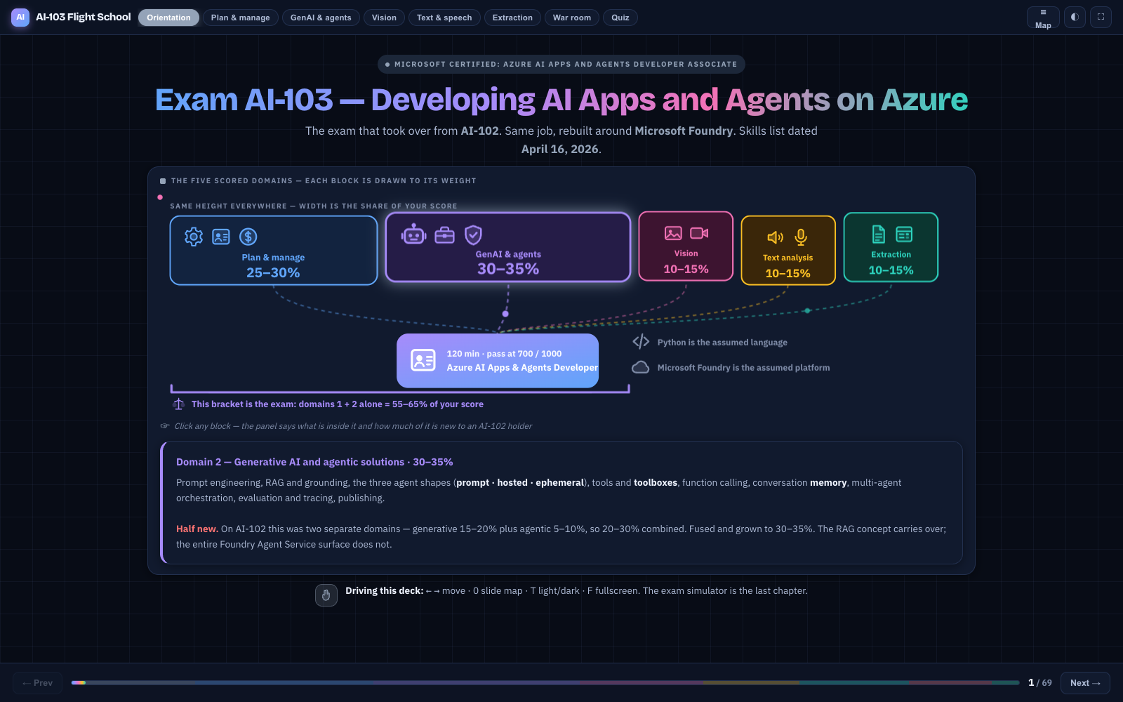Screen dimensions: 1123x702
Task: Click the gear icon in Plan & manage block
Action: (194, 237)
